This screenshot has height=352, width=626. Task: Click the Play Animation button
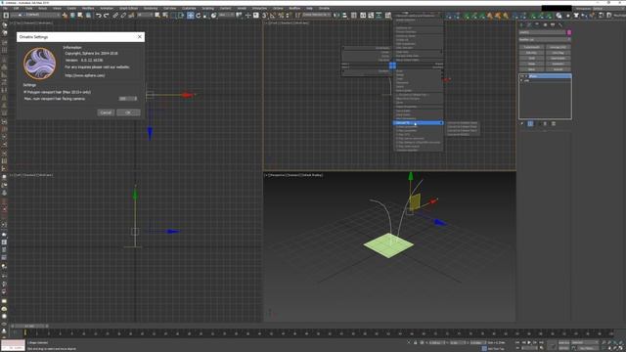tap(529, 342)
